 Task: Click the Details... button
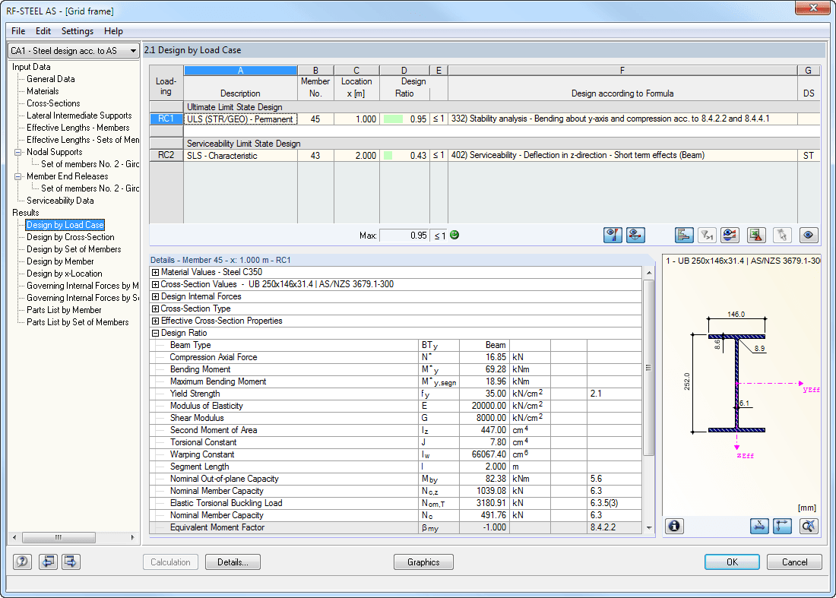pos(233,562)
